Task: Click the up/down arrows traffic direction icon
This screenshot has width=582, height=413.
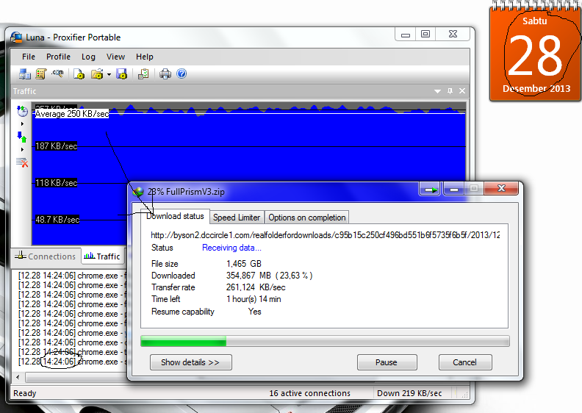Action: click(22, 137)
